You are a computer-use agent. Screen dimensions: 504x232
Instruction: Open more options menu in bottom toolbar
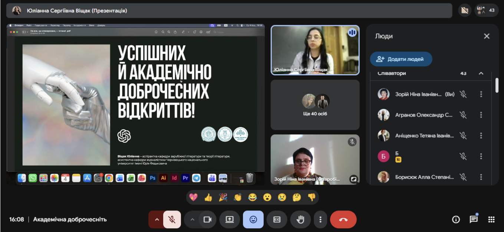320,219
